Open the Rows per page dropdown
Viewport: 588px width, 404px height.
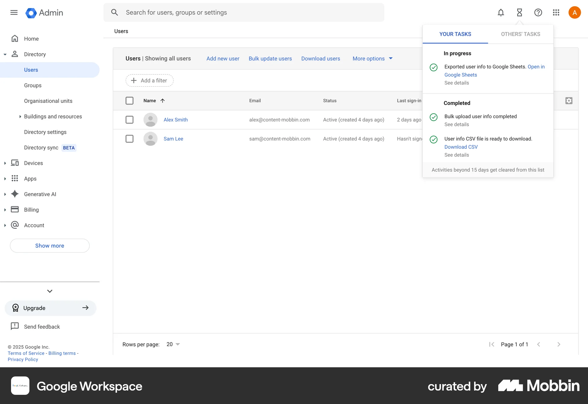[172, 344]
